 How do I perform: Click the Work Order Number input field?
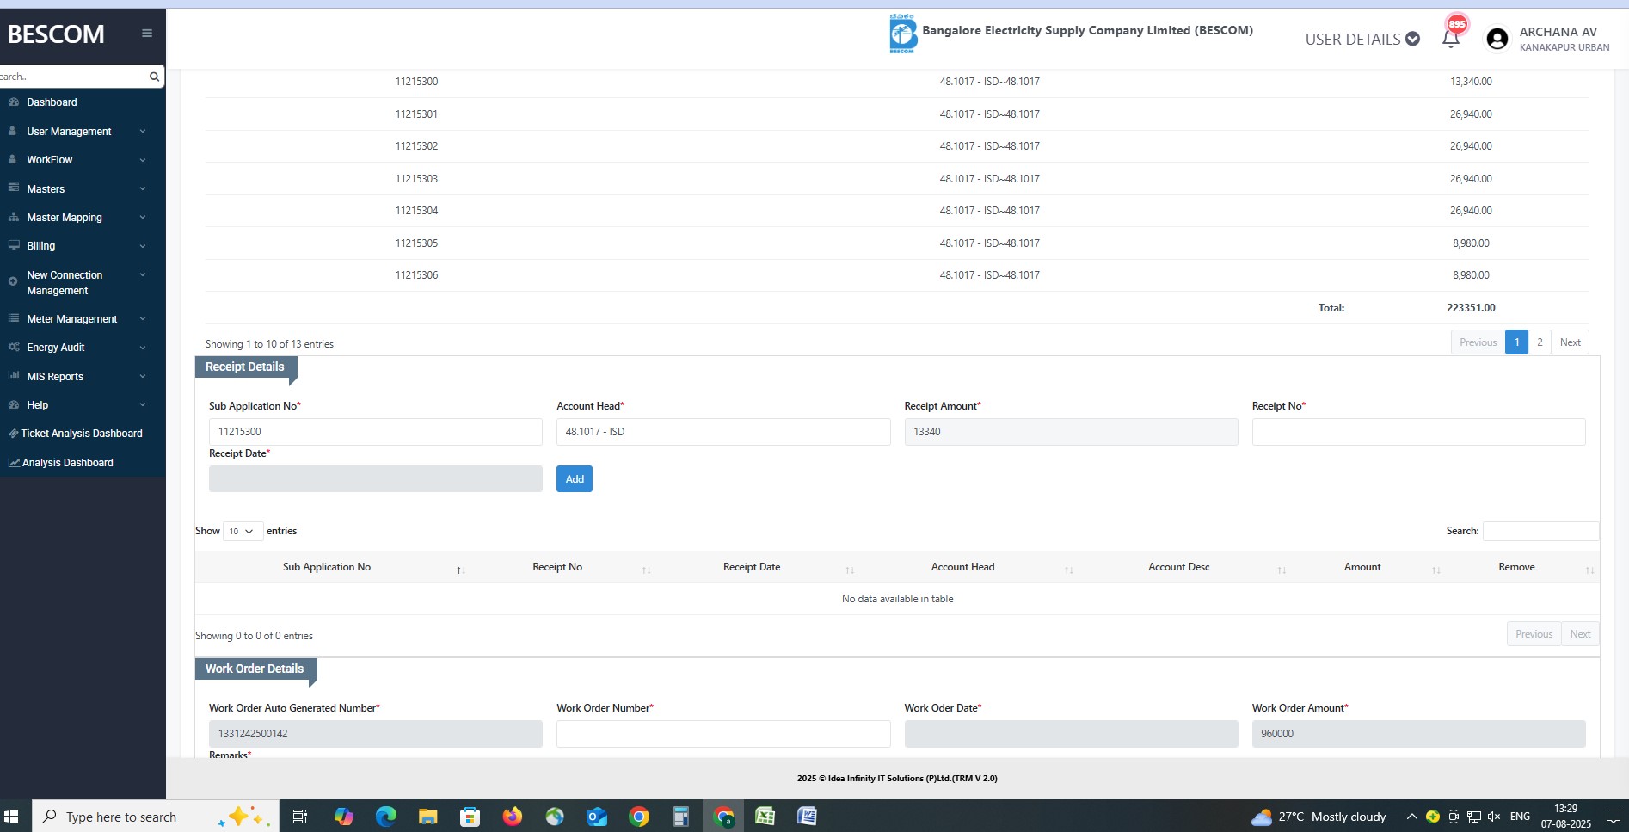pos(722,734)
